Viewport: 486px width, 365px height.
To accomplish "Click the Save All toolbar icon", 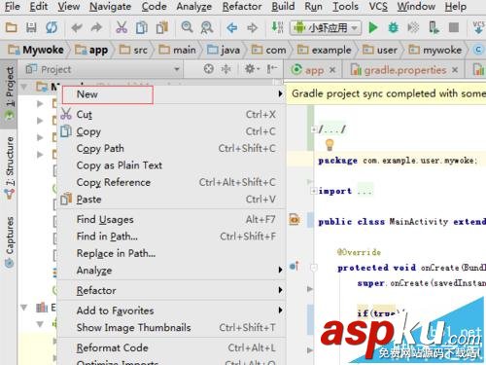I will pos(31,28).
